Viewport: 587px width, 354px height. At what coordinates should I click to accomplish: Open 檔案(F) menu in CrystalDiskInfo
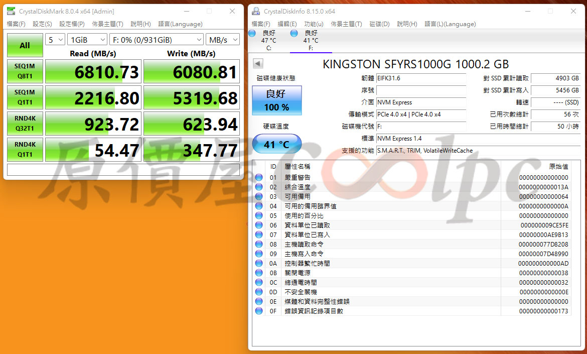coord(261,24)
